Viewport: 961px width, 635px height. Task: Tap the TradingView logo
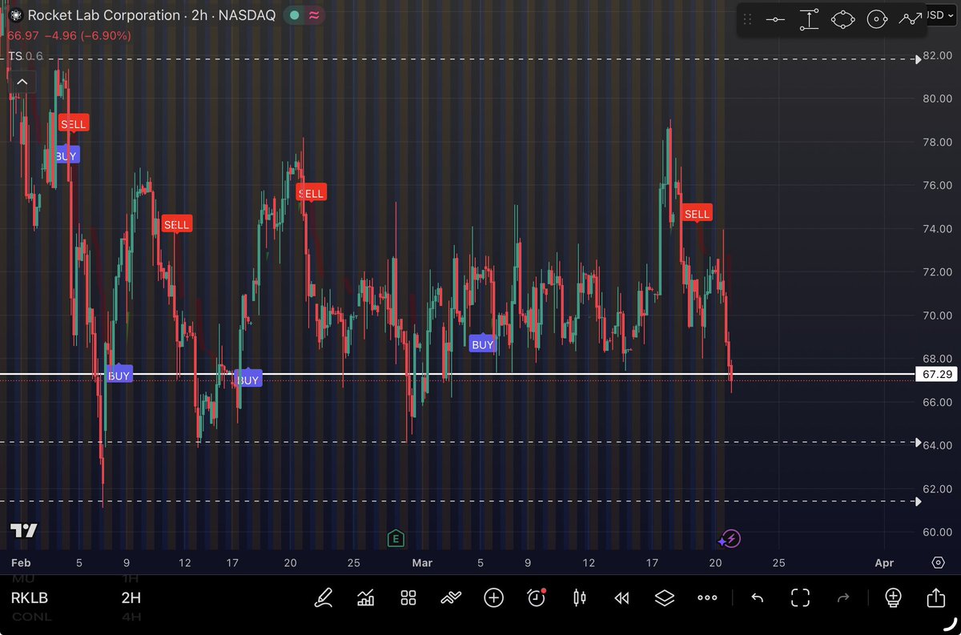click(x=23, y=531)
